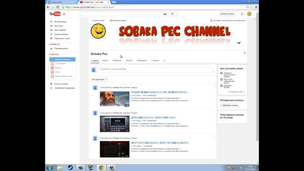The height and width of the screenshot is (171, 304).
Task: Click the channel feed post text box
Action: tap(156, 70)
